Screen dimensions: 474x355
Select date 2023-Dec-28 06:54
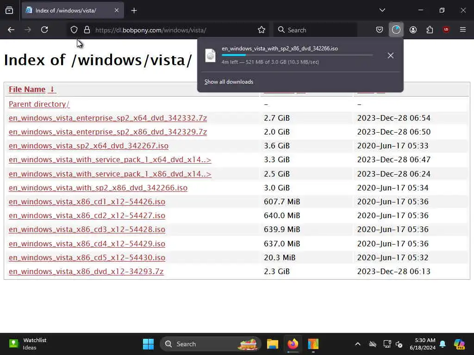[x=393, y=118]
